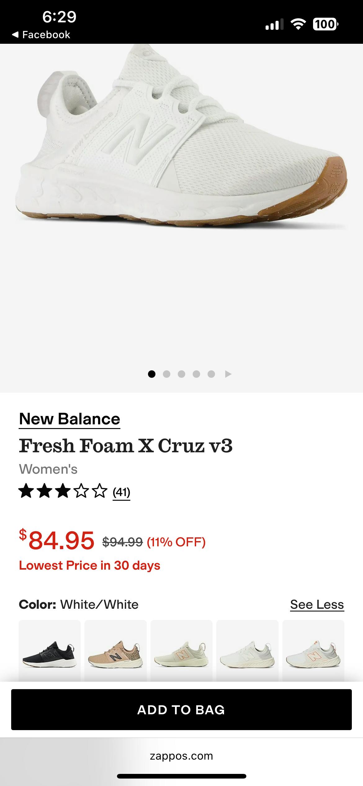This screenshot has width=363, height=786.
Task: Tap the cellular signal bars icon
Action: click(x=274, y=24)
